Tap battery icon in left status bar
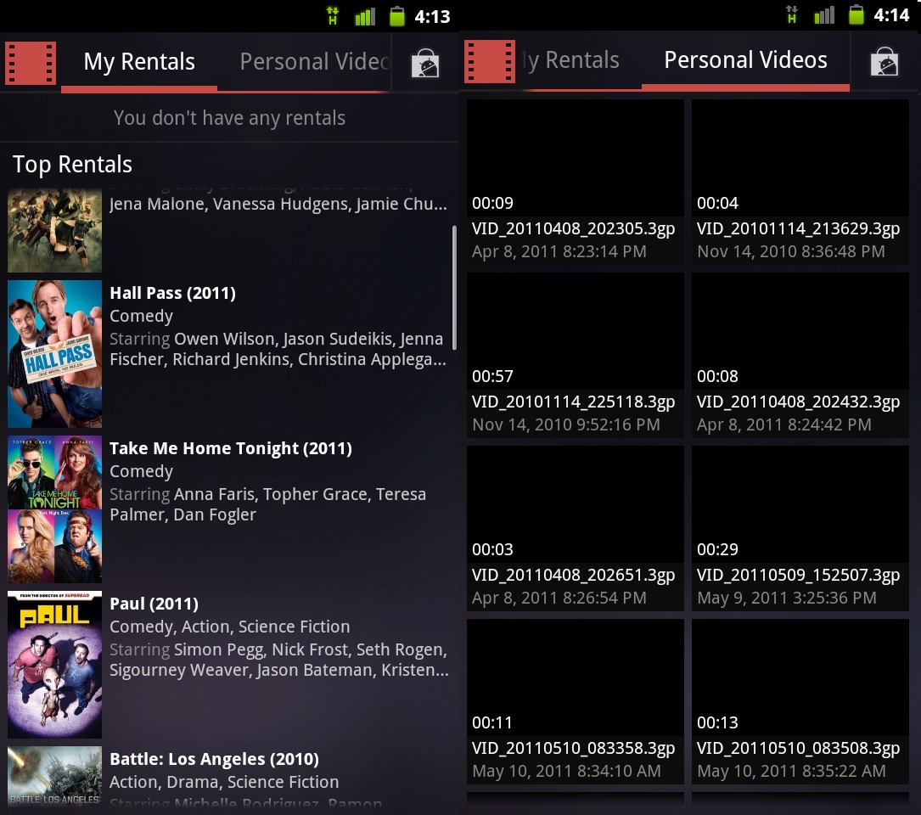This screenshot has width=921, height=815. click(397, 16)
